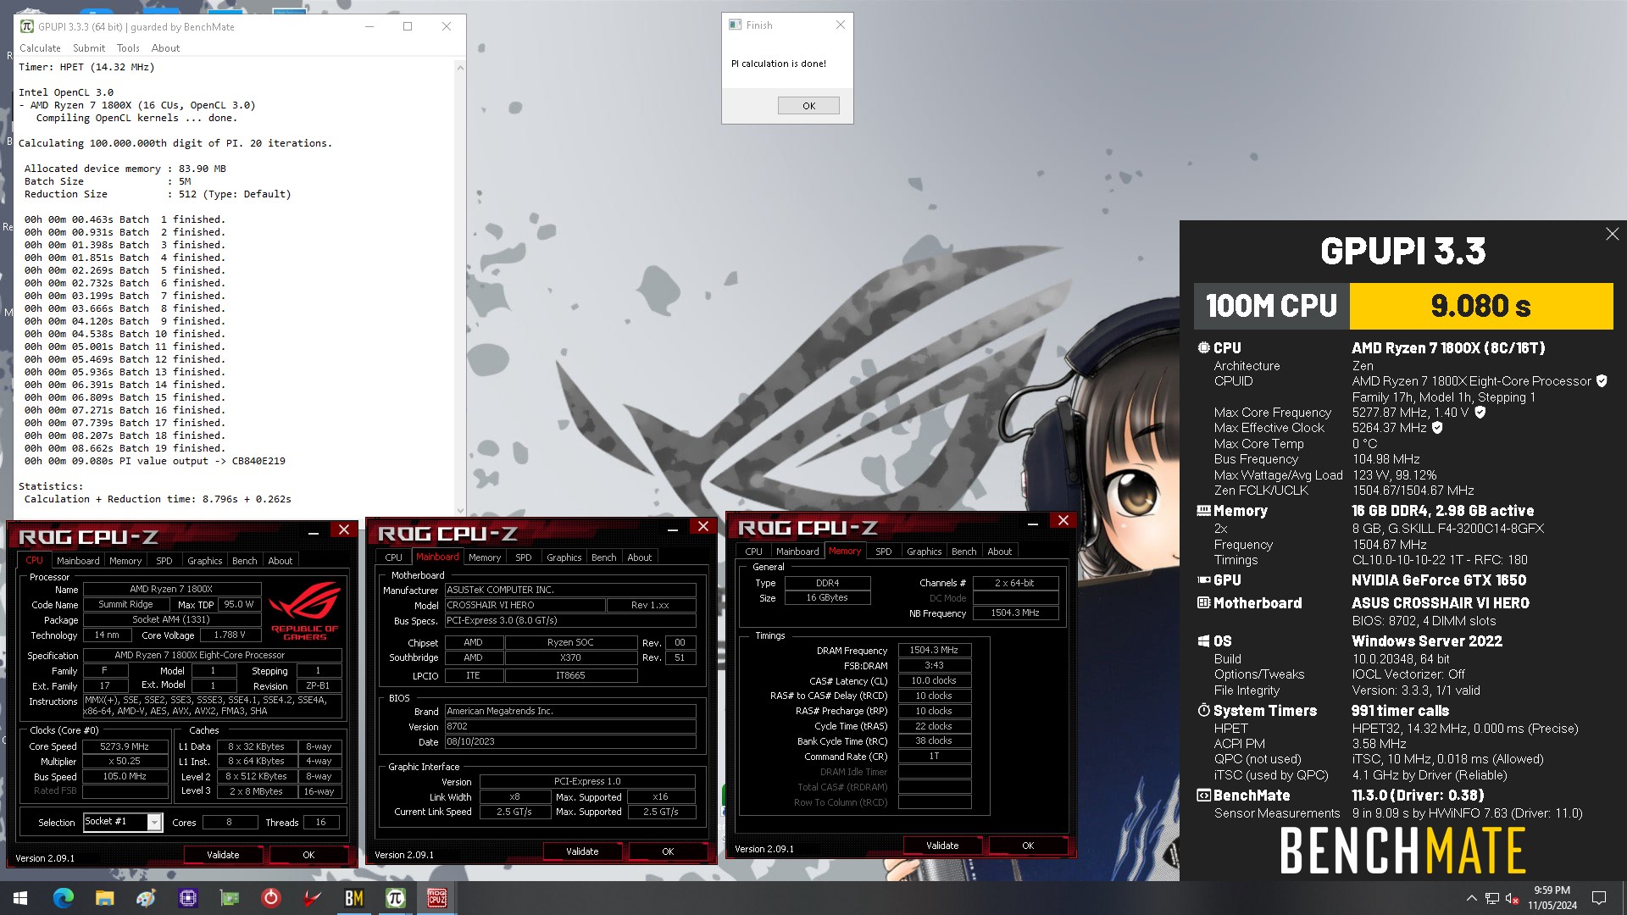Viewport: 1627px width, 915px height.
Task: Switch to Memory tab in the Processor CPU-Z window
Action: pyautogui.click(x=125, y=561)
